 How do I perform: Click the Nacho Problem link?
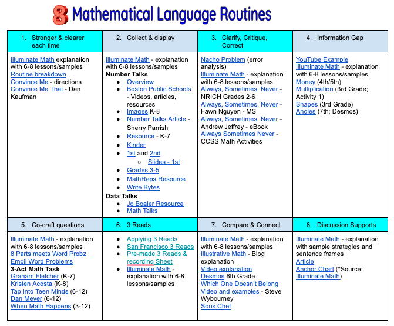pyautogui.click(x=223, y=59)
